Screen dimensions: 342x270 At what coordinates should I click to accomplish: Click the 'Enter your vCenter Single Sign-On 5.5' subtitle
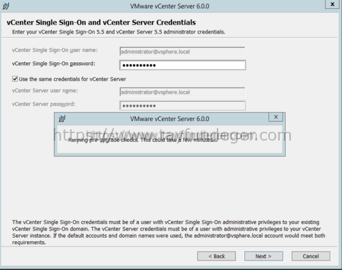pos(119,32)
